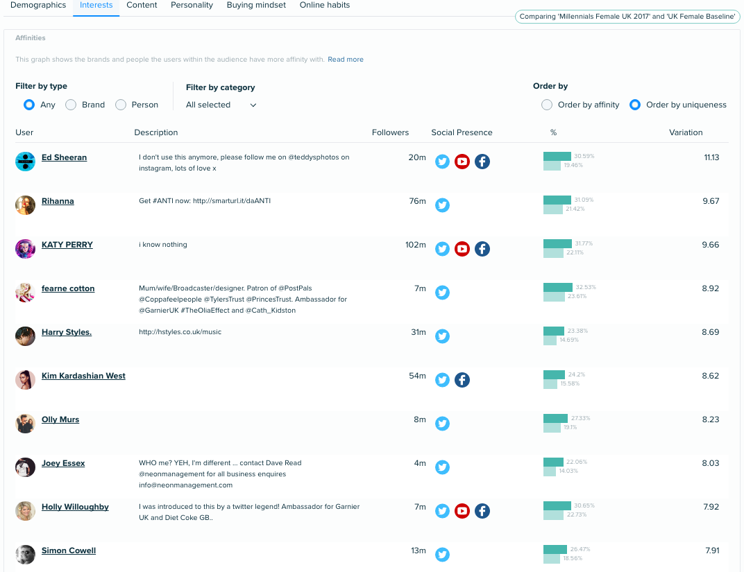Click Kim Kardashian West's Facebook icon

462,379
